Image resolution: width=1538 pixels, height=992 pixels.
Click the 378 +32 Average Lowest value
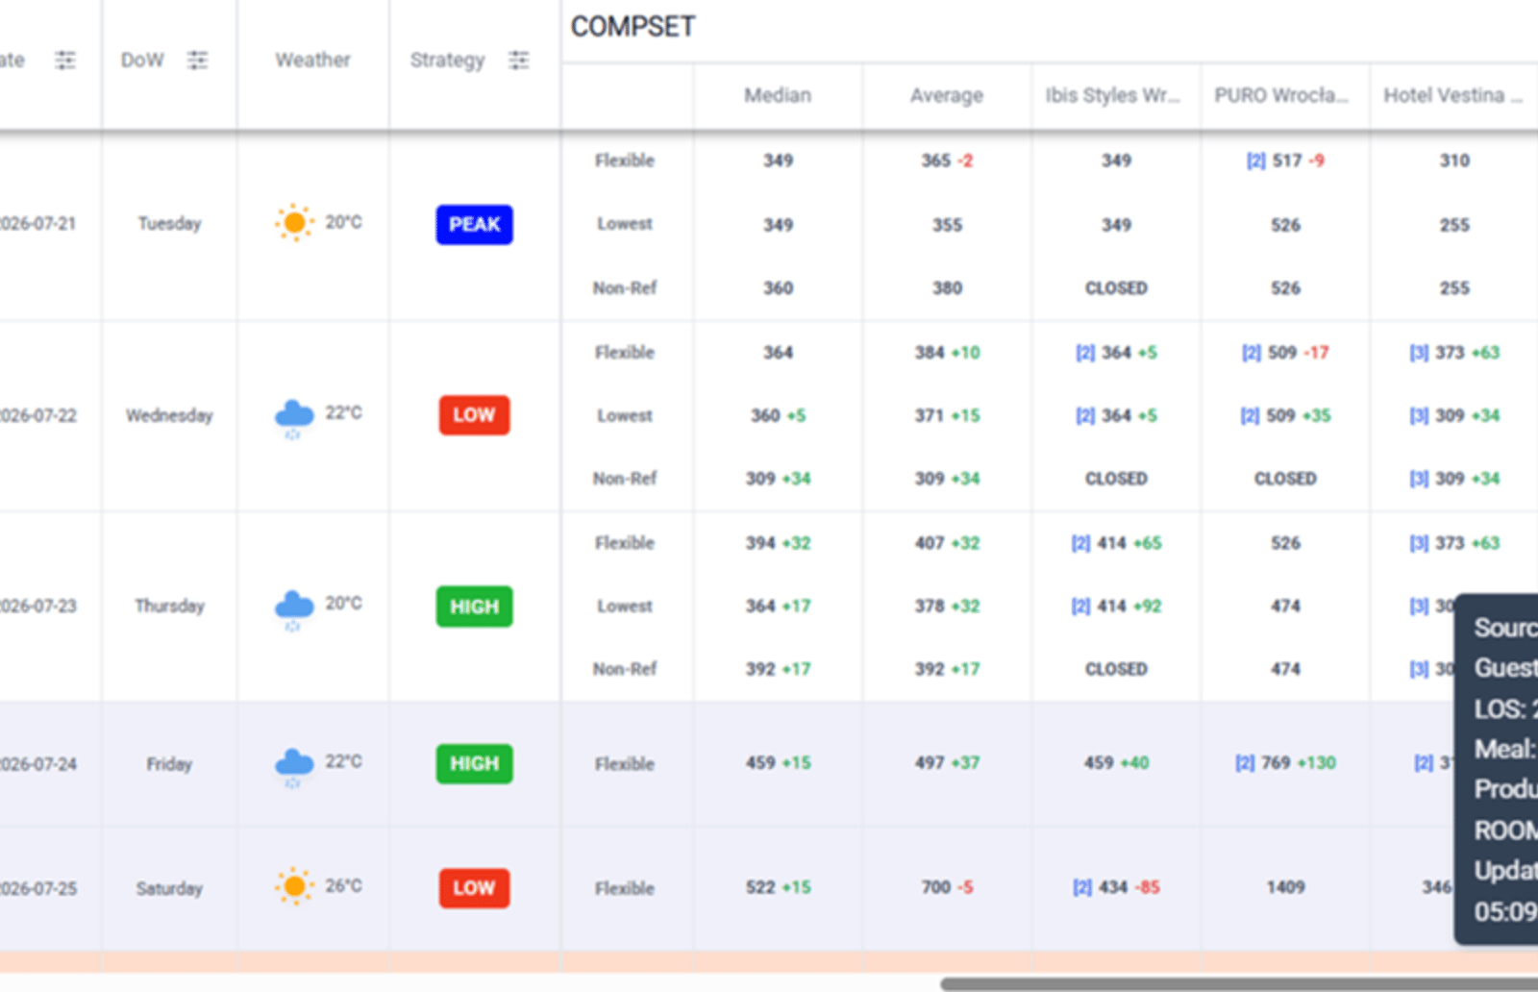tap(947, 607)
